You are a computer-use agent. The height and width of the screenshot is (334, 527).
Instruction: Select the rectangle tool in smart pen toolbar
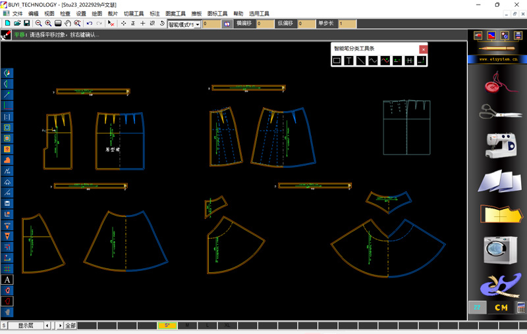point(337,60)
